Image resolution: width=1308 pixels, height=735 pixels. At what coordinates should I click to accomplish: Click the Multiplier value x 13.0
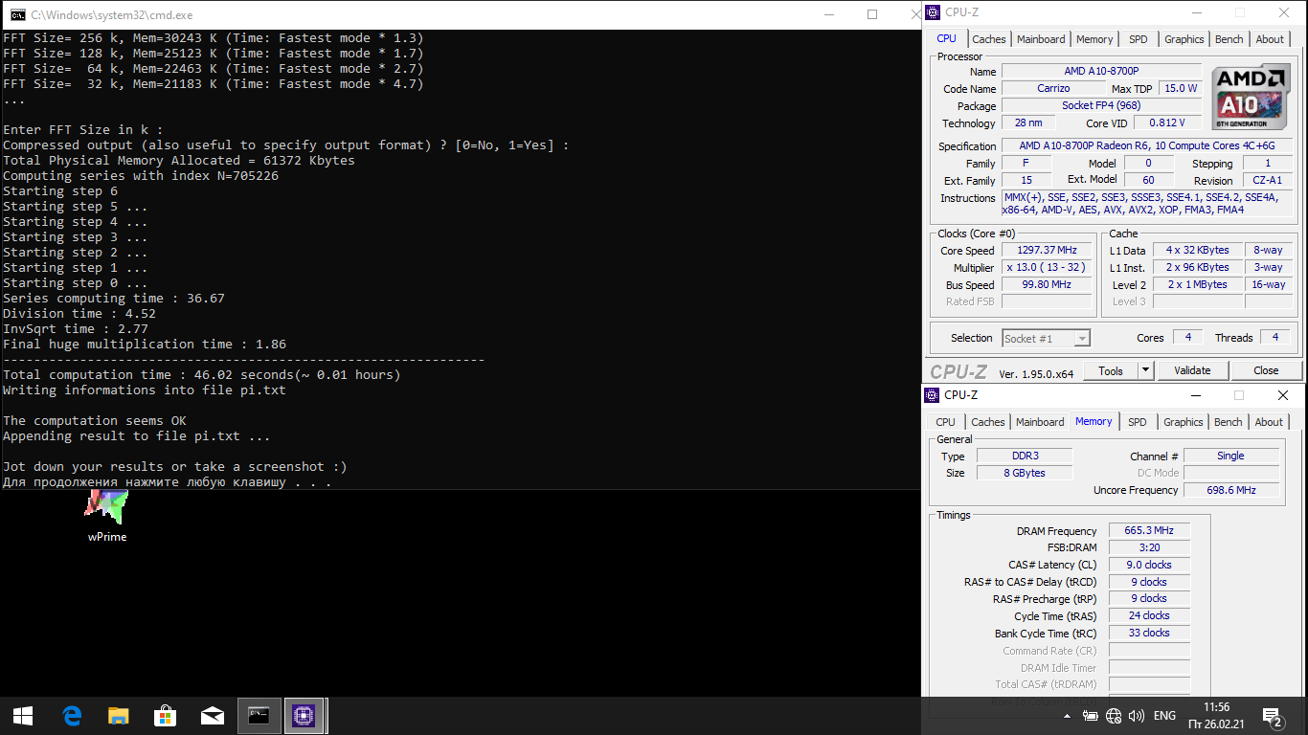point(1047,268)
